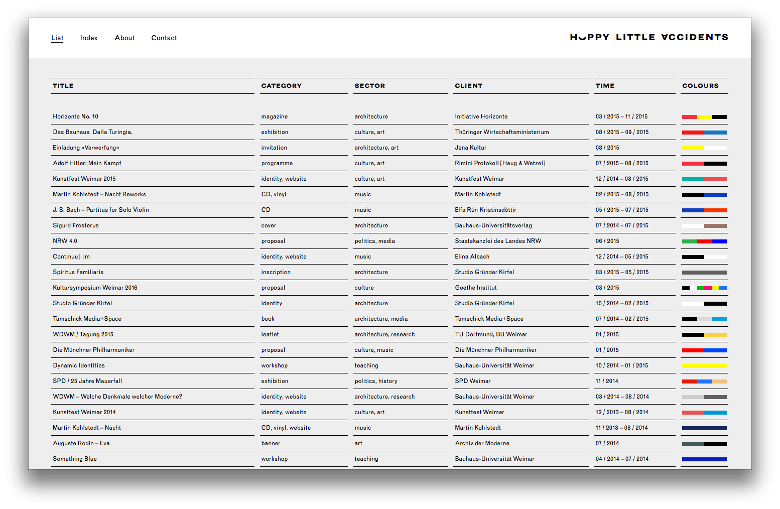
Task: Click client Rimini Protokoll [Haug & Wetzel]
Action: (x=500, y=163)
